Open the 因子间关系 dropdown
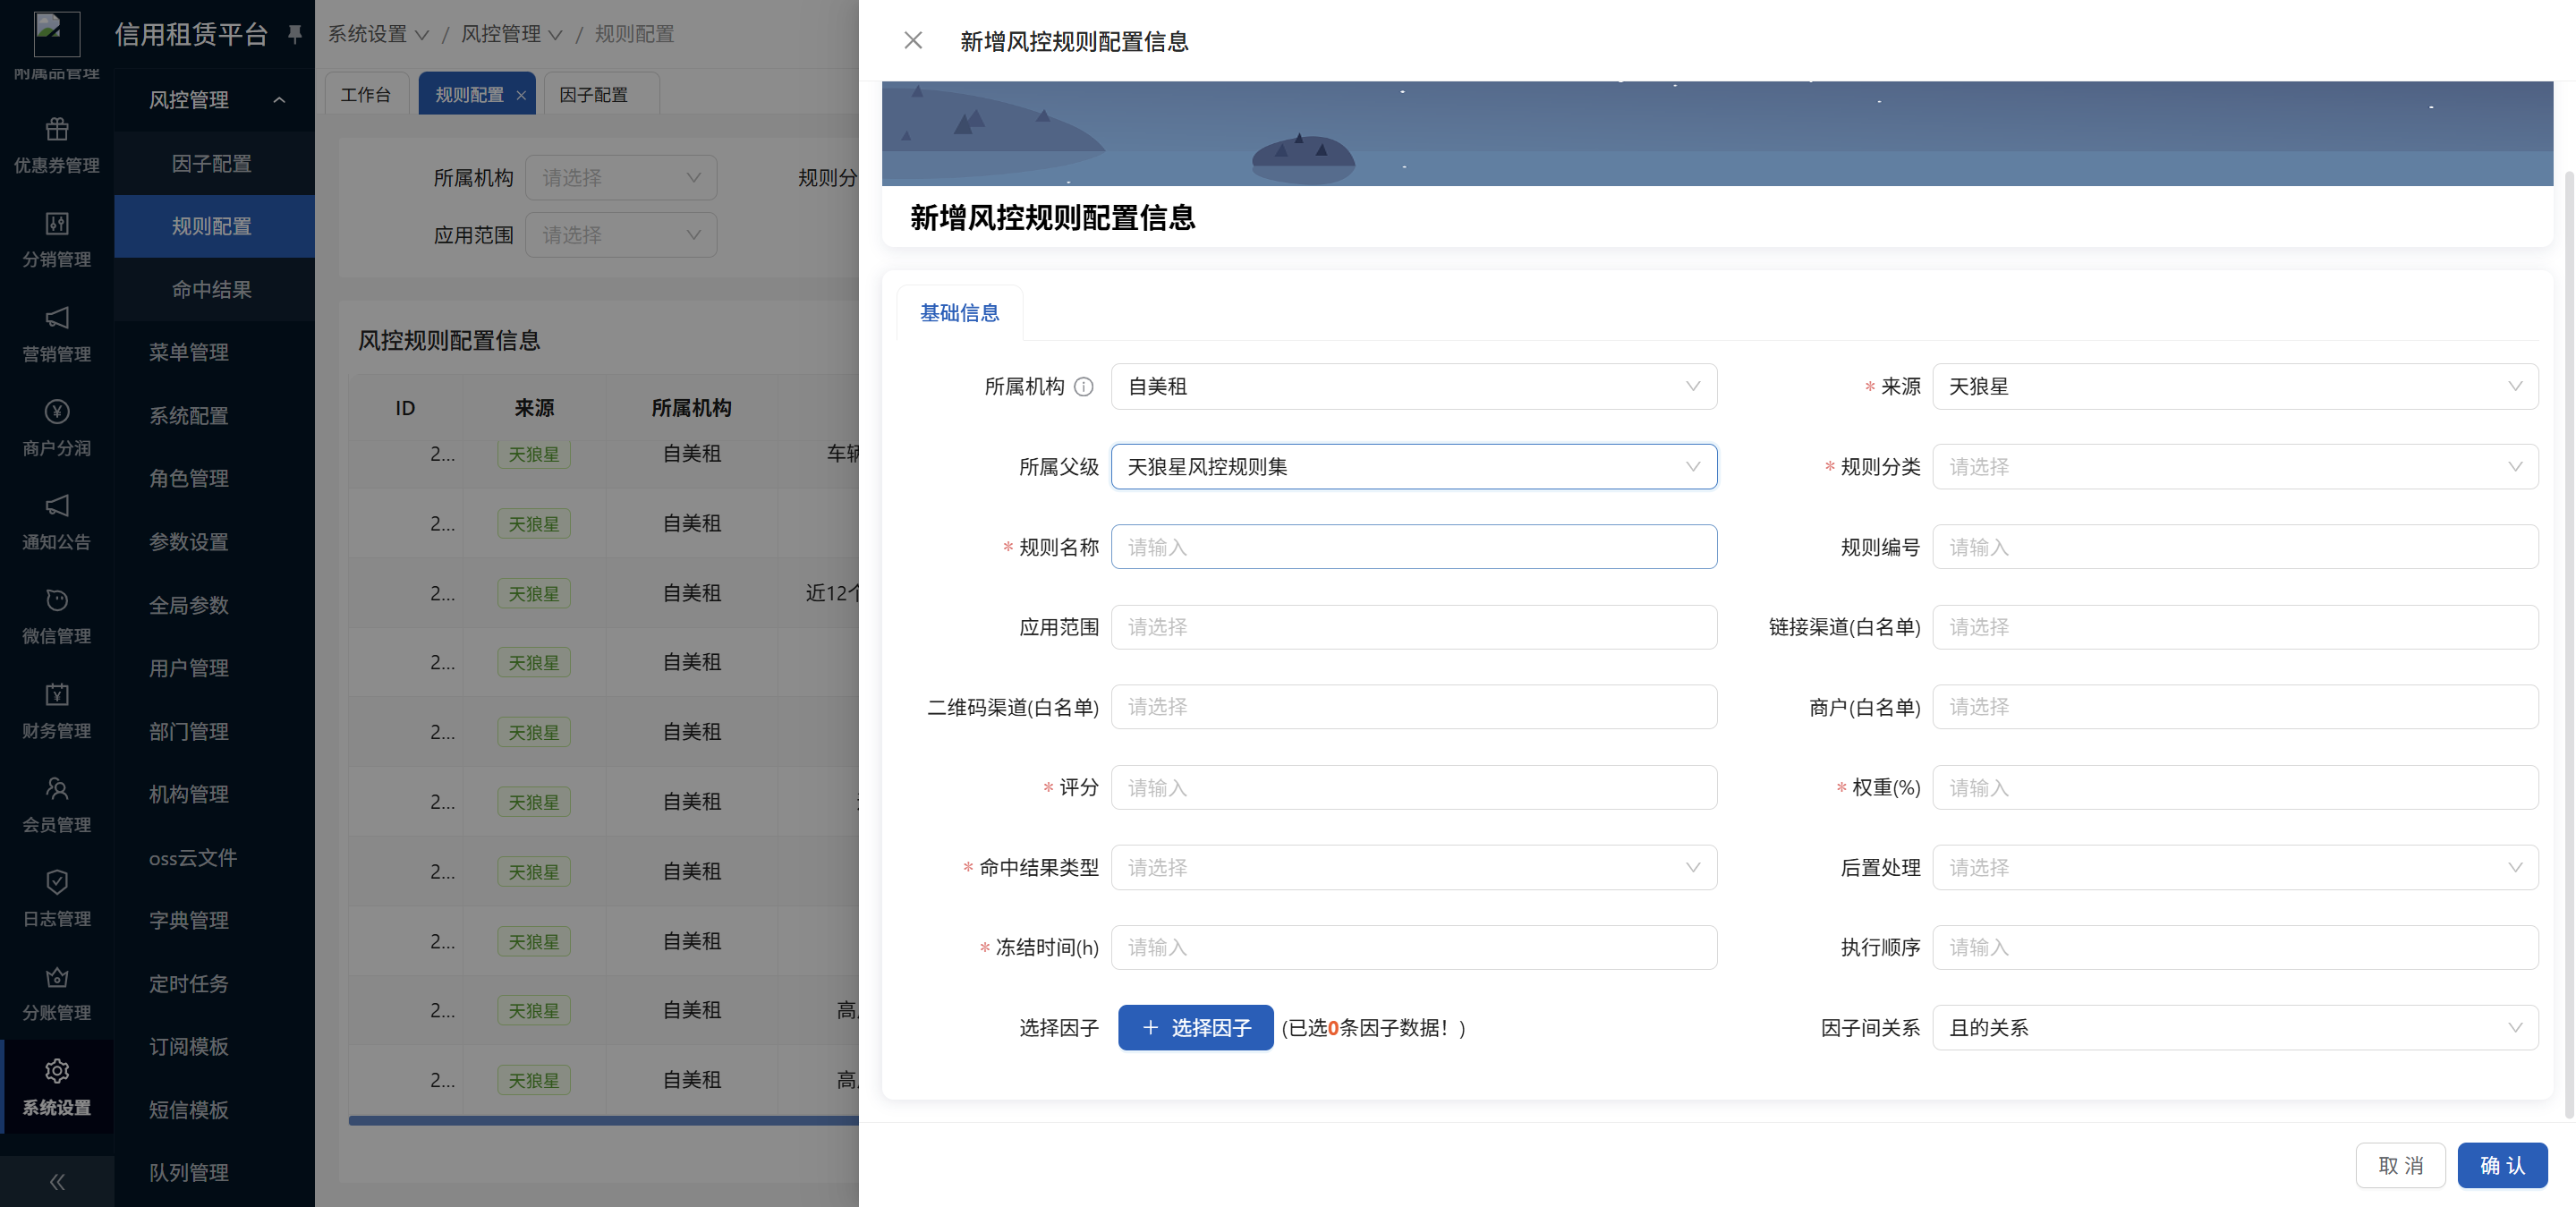Viewport: 2576px width, 1207px height. tap(2235, 1027)
